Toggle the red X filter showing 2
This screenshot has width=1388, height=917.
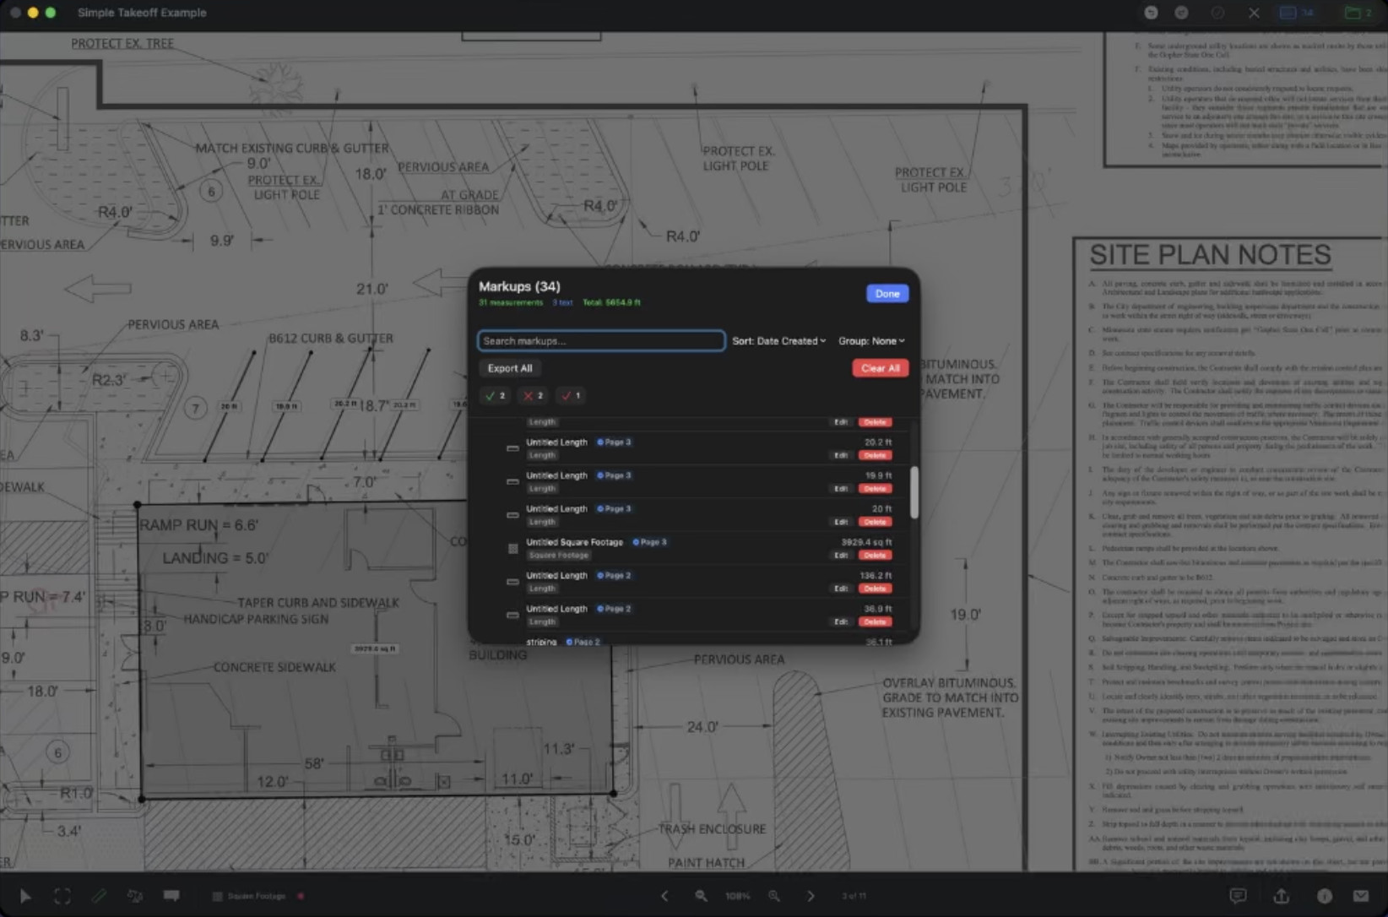533,395
